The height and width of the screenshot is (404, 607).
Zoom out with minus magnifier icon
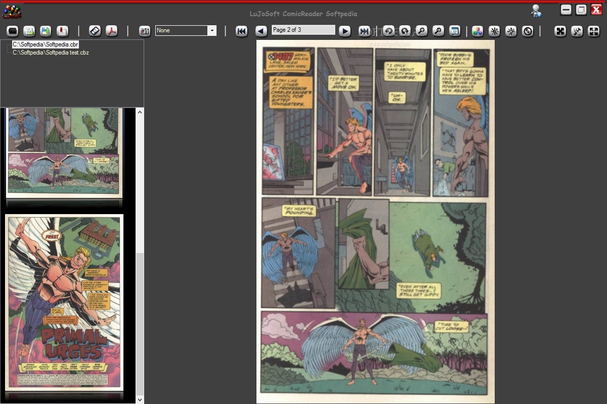click(x=422, y=31)
